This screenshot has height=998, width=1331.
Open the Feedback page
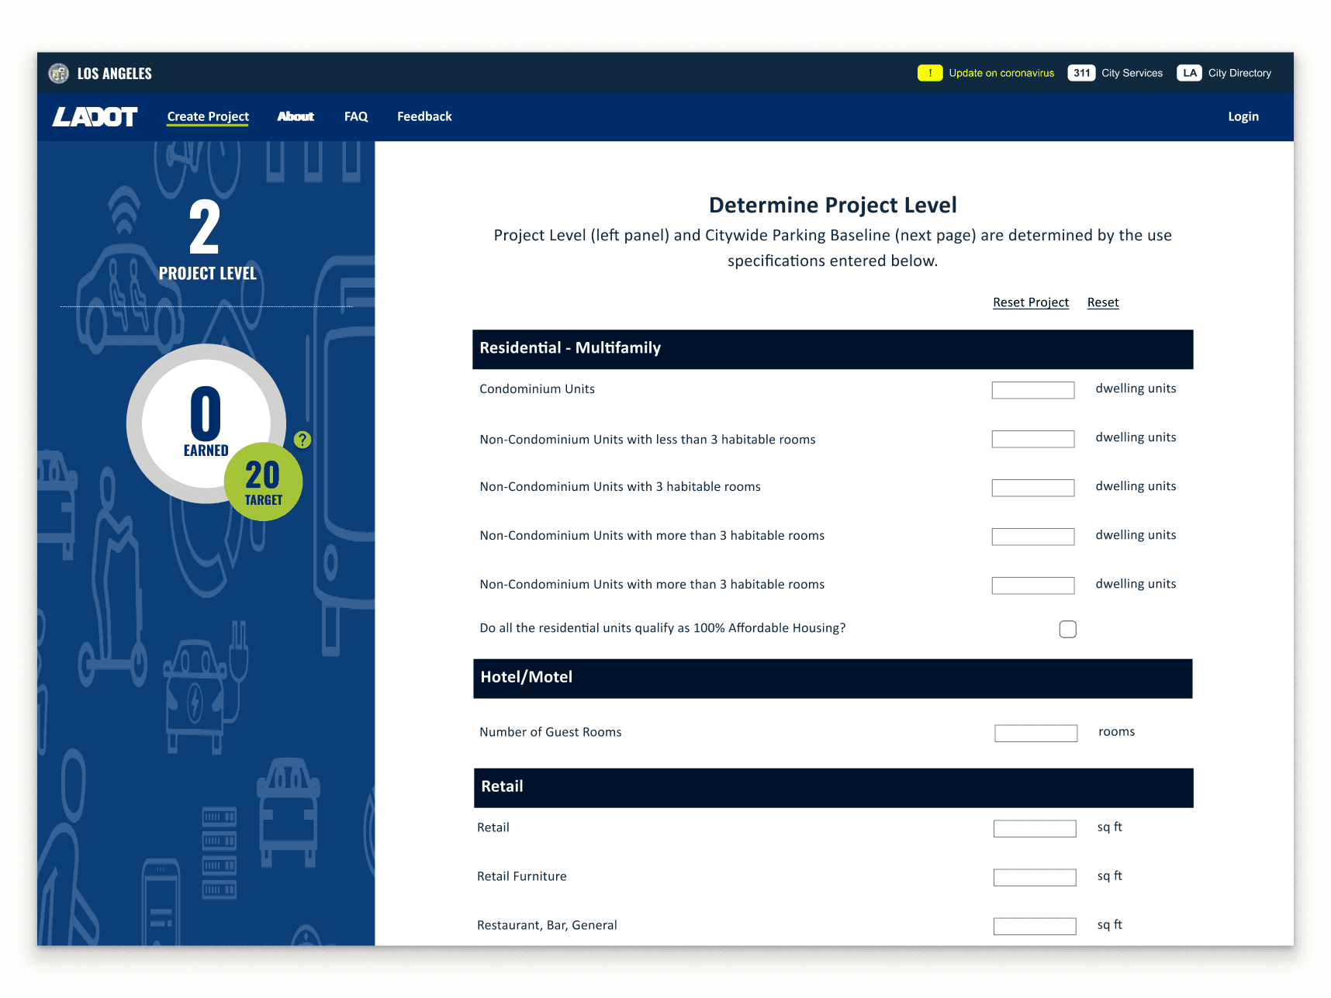tap(424, 116)
